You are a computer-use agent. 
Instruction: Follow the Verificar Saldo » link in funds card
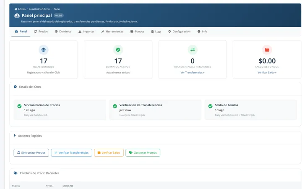tap(267, 73)
